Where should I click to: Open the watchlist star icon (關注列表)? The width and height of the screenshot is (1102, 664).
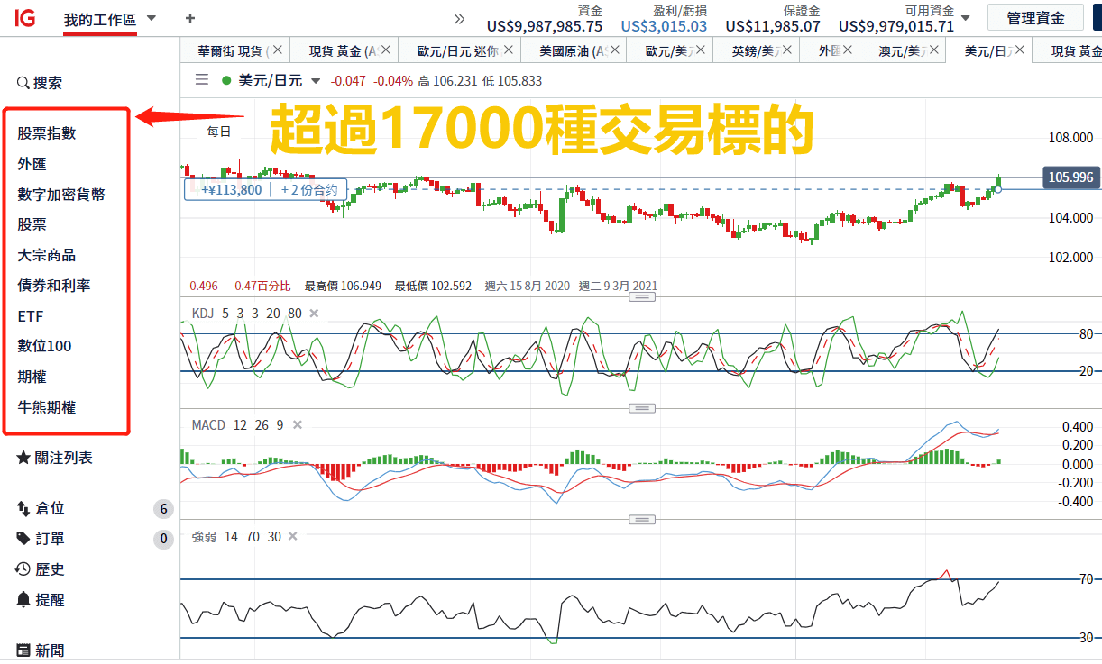tap(23, 458)
